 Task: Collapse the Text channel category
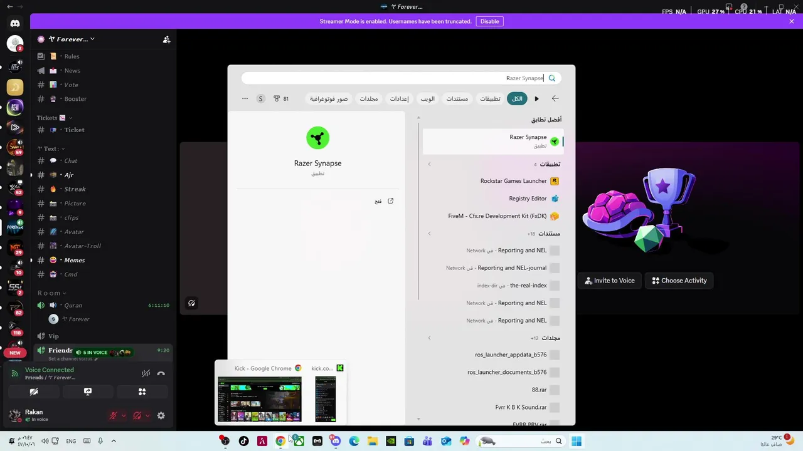(64, 149)
